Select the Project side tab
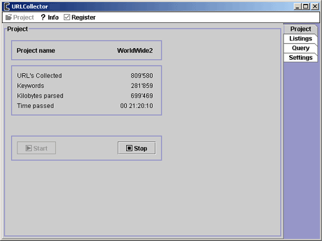The image size is (322, 241). coord(301,29)
